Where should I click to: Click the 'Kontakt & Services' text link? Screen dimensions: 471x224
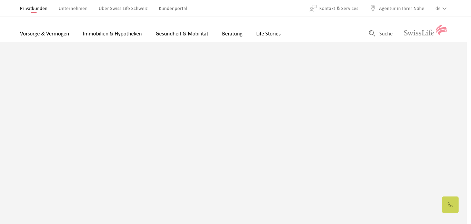pyautogui.click(x=339, y=9)
